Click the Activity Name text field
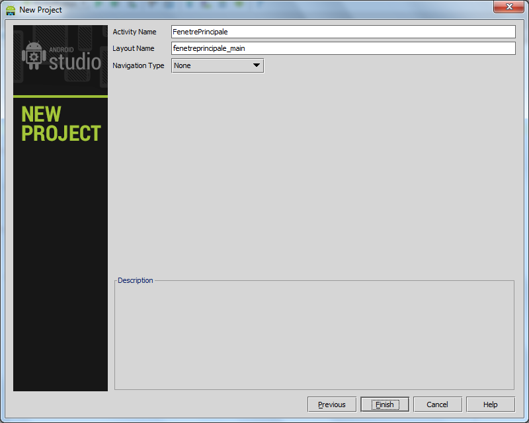Screen dimensions: 529x423 [343, 32]
